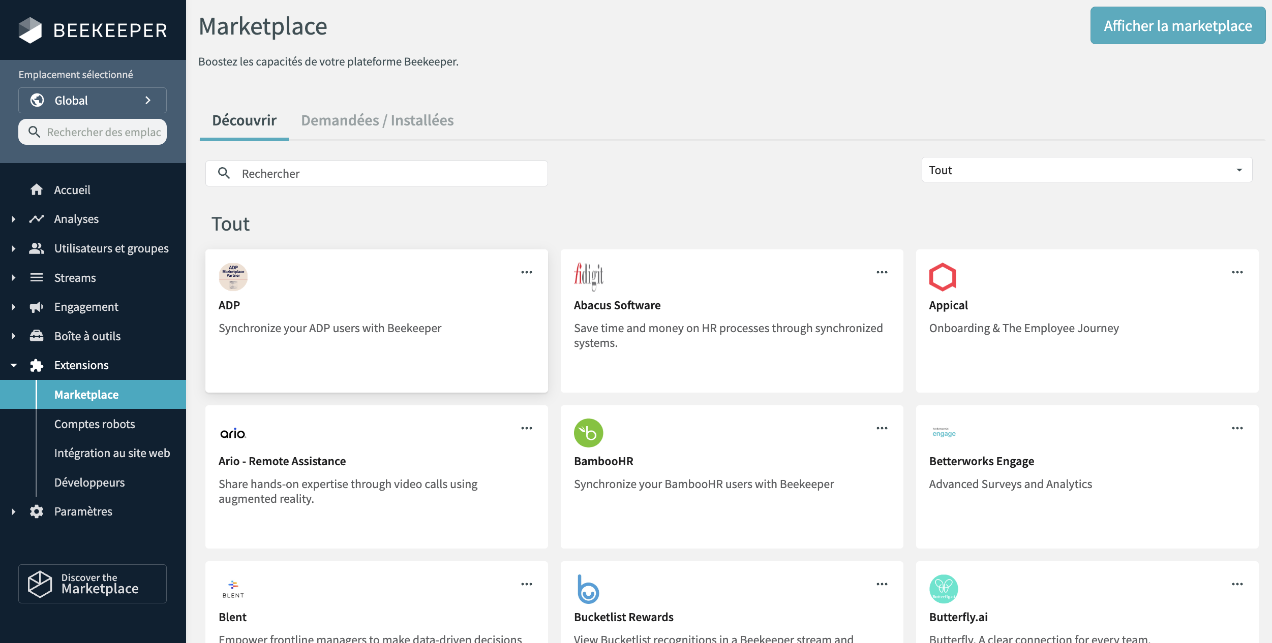1272x643 pixels.
Task: Open Comptes robots submenu item
Action: 95,424
